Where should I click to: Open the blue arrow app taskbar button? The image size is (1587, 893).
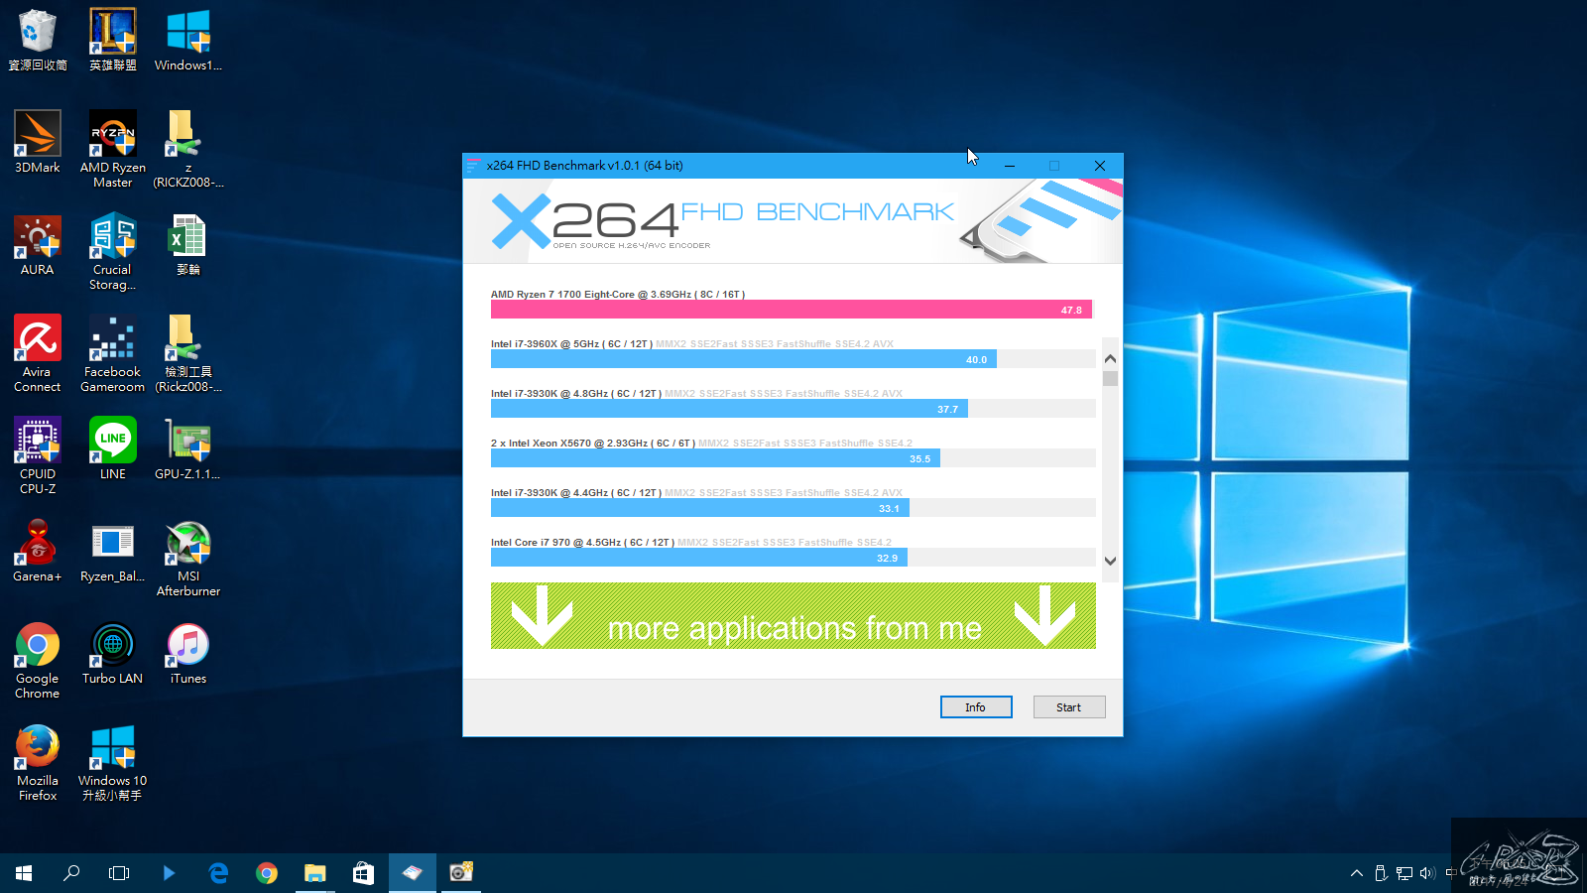click(169, 873)
